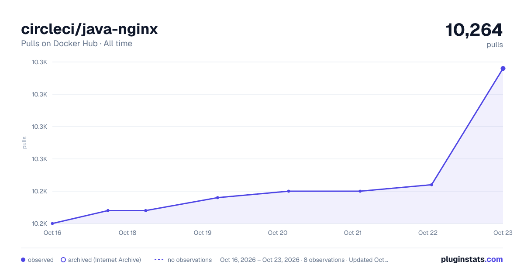
Task: Click the Oct 18 axis label
Action: (x=128, y=233)
